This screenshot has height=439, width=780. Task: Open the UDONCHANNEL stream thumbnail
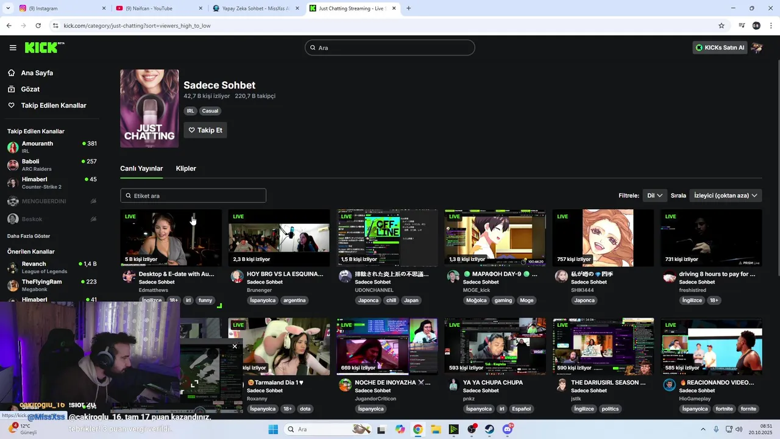388,238
